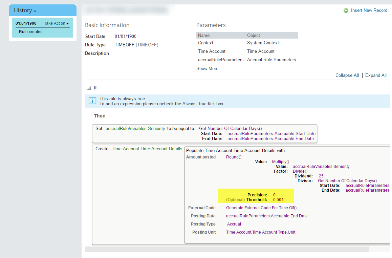Click Time Account in the Name column
The width and height of the screenshot is (392, 258).
click(212, 51)
